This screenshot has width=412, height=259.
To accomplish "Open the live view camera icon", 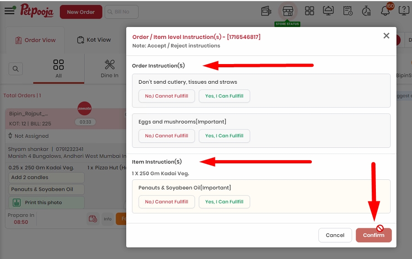I will pyautogui.click(x=266, y=11).
